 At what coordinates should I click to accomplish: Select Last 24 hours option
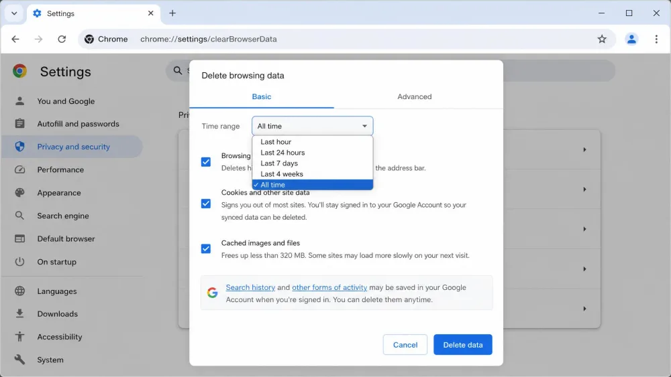point(313,153)
